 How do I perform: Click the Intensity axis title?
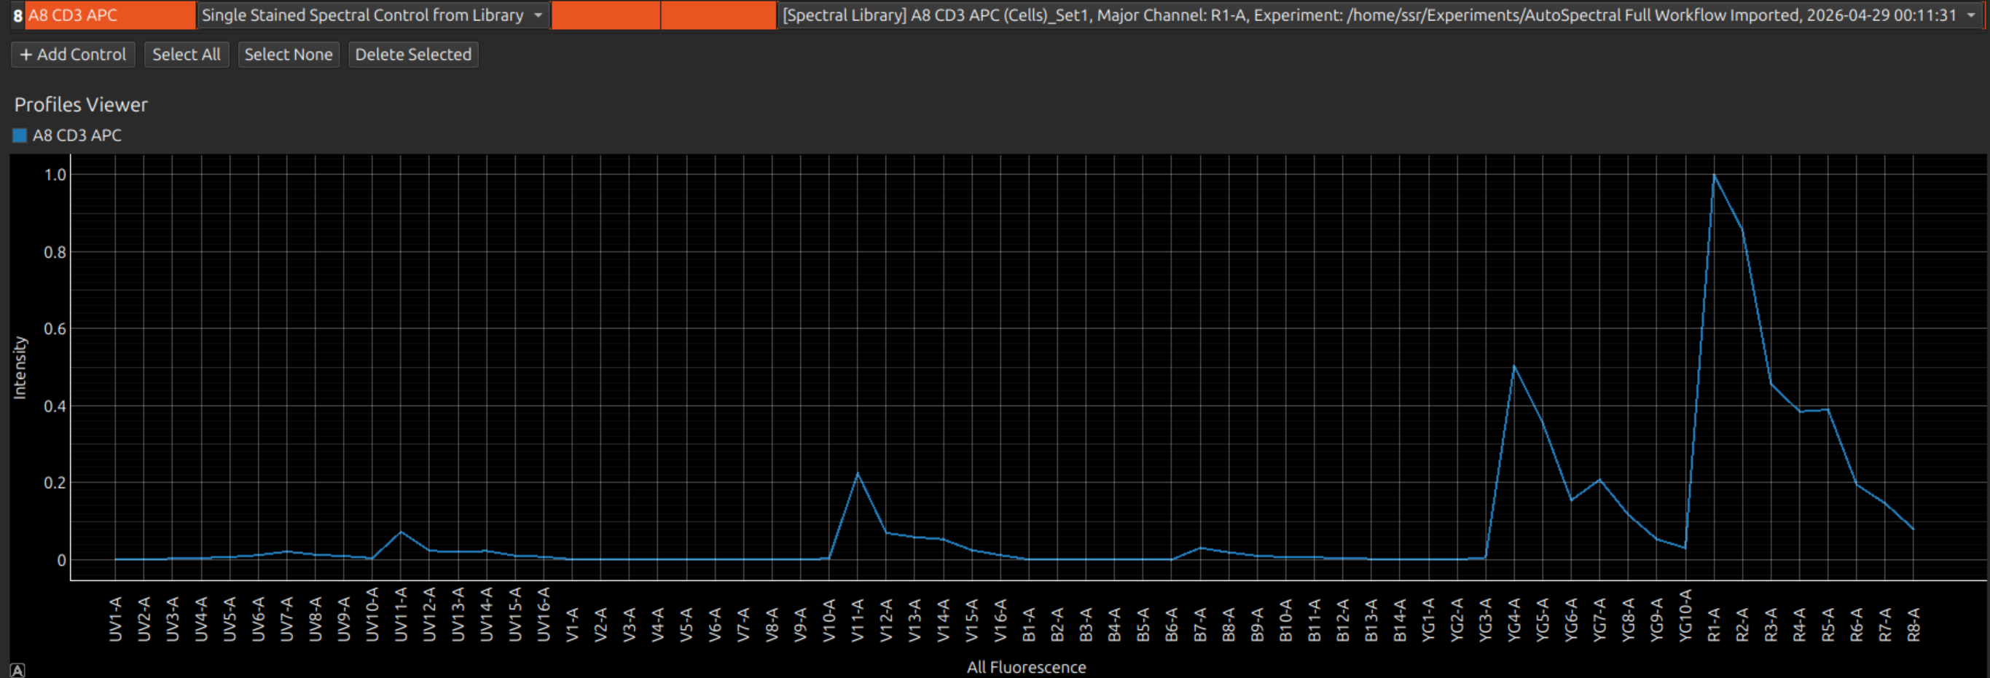point(20,368)
